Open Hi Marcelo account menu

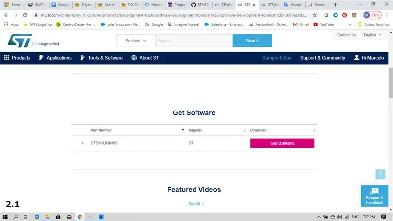click(x=369, y=58)
